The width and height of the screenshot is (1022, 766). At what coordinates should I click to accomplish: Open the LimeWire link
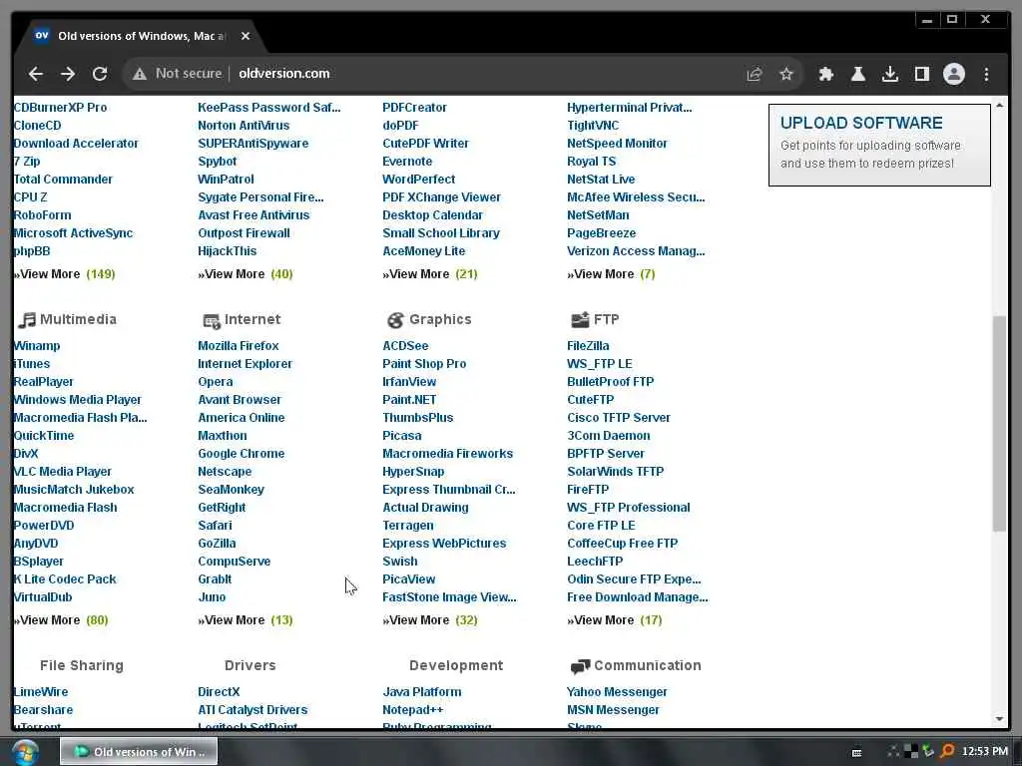pyautogui.click(x=40, y=692)
